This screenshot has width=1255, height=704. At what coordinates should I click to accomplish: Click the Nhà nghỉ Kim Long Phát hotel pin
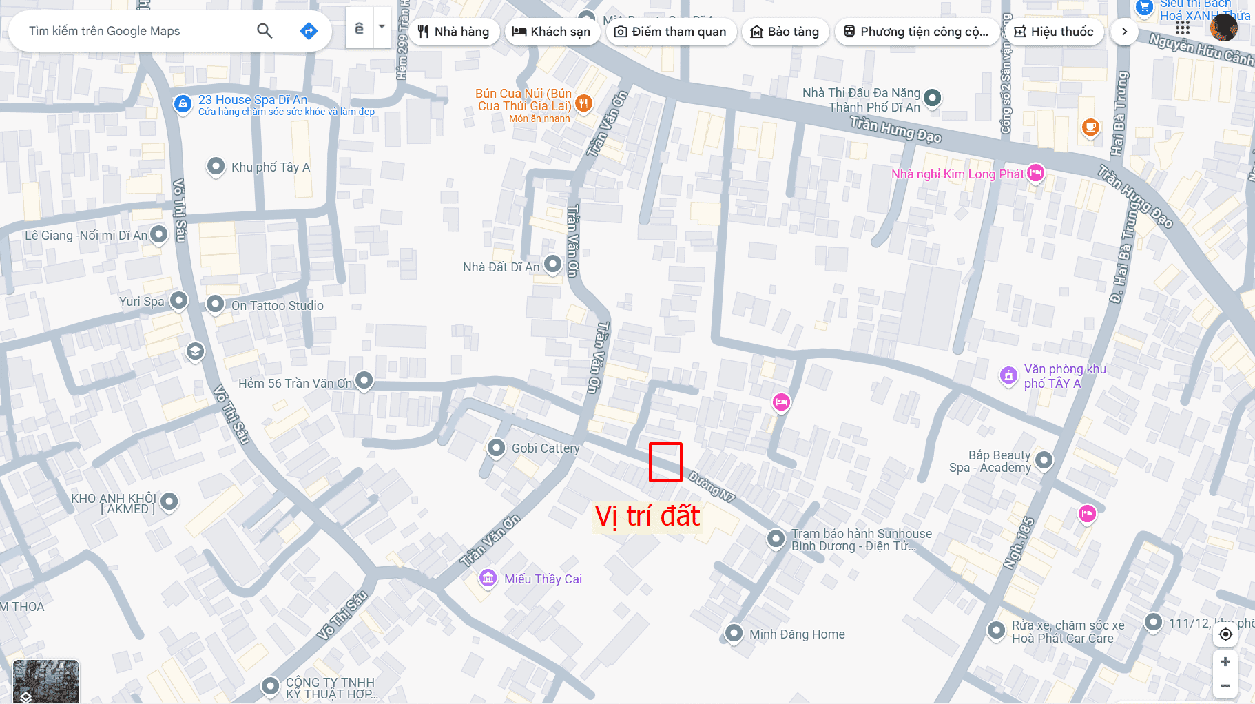[1036, 173]
